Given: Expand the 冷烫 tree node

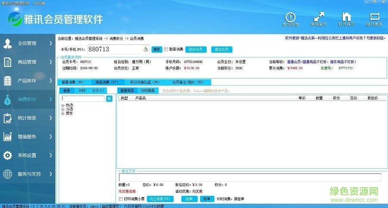Looking at the screenshot, I should point(63,110).
